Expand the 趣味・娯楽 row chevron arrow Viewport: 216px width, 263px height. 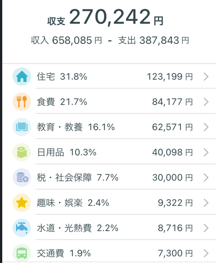tap(206, 203)
